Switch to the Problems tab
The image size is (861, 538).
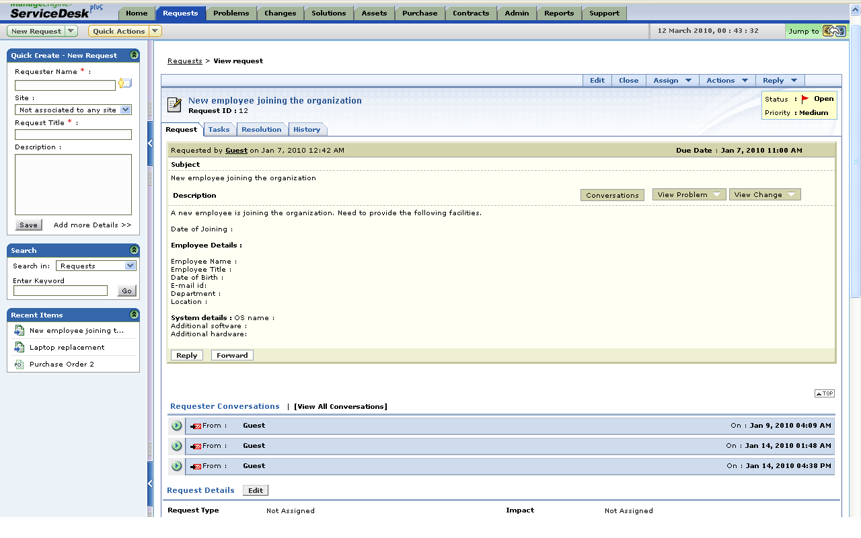(231, 13)
